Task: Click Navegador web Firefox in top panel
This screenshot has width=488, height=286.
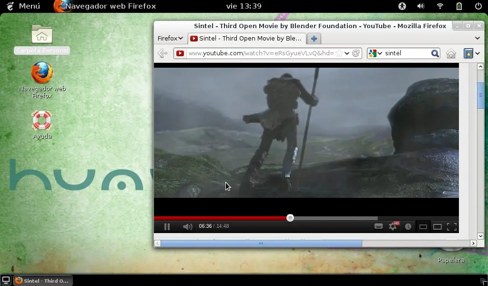Action: 105,6
